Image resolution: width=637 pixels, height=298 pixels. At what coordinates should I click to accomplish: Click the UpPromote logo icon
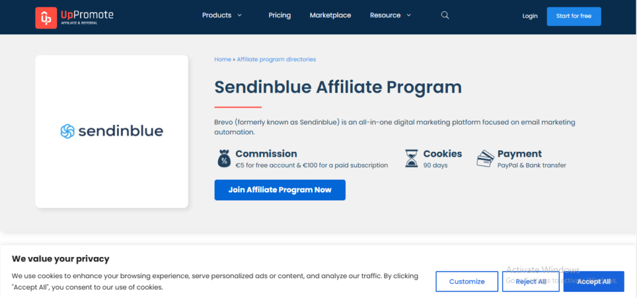click(x=46, y=18)
